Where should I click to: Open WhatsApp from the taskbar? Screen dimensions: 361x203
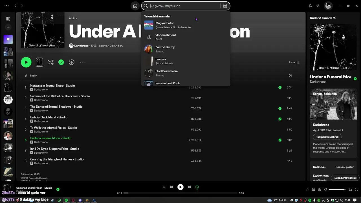[x=59, y=200]
